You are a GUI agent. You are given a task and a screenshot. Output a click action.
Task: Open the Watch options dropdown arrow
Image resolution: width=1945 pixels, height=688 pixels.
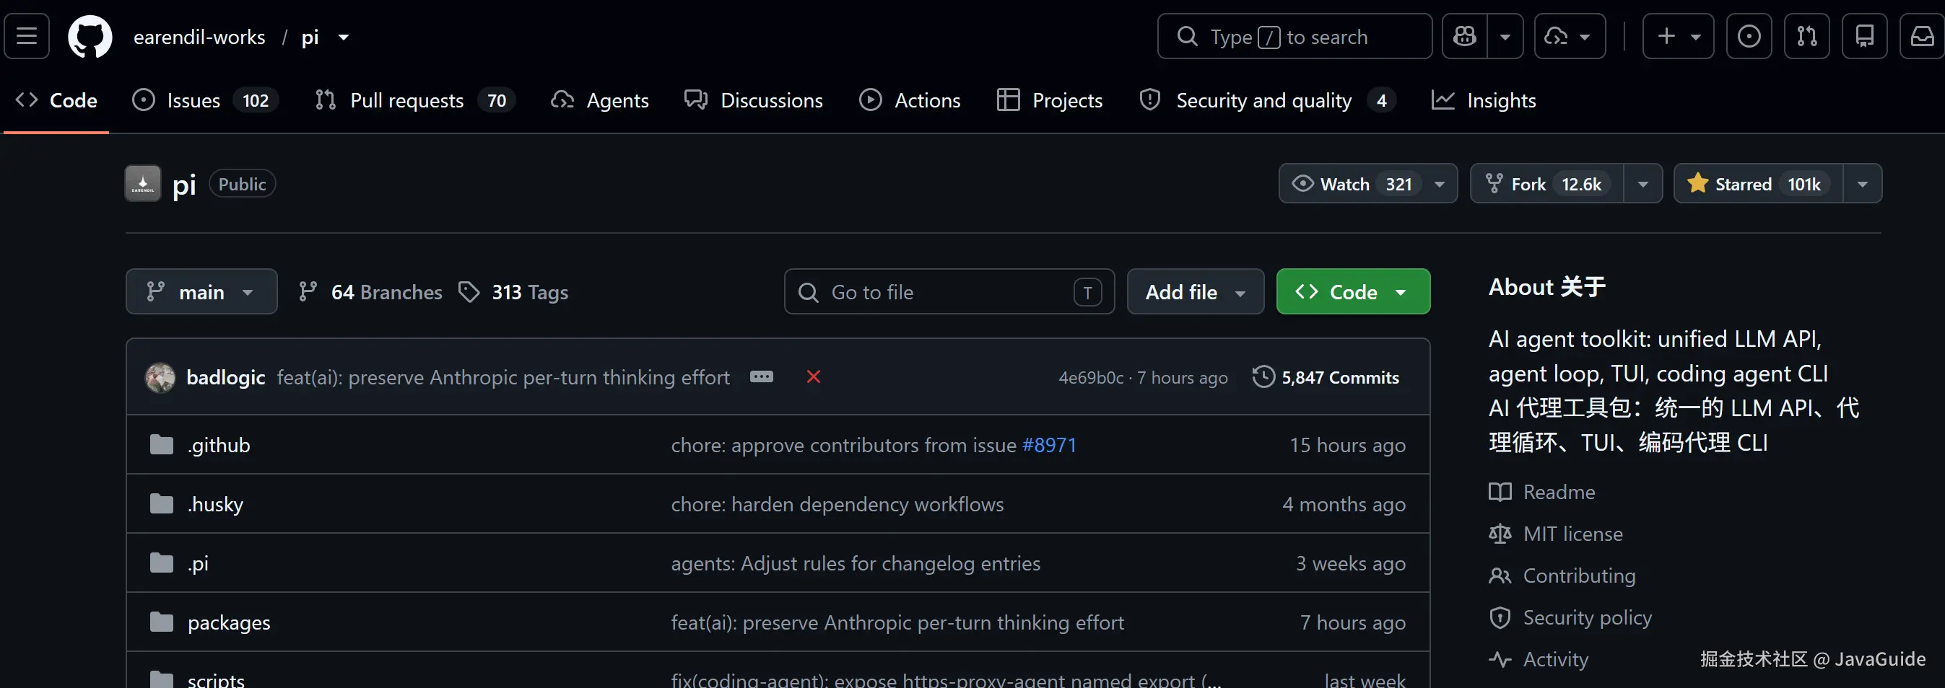point(1440,183)
